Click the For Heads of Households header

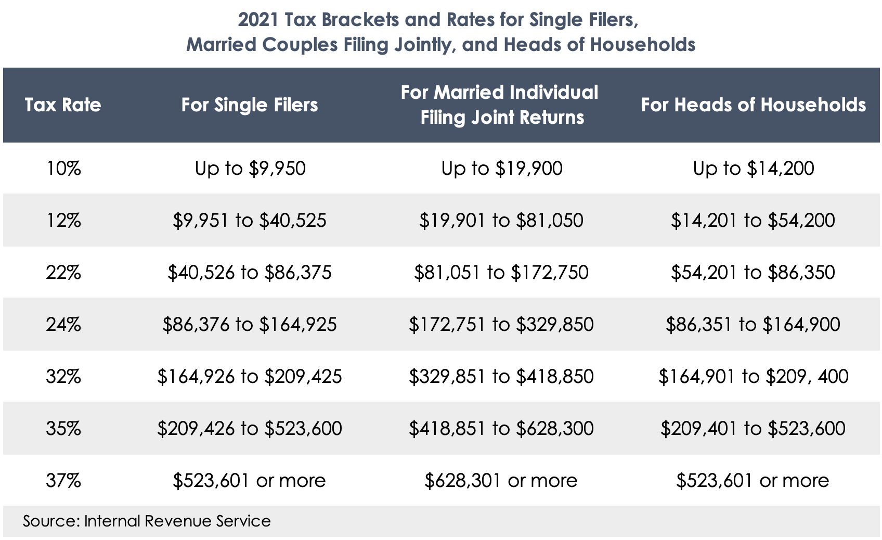click(754, 105)
